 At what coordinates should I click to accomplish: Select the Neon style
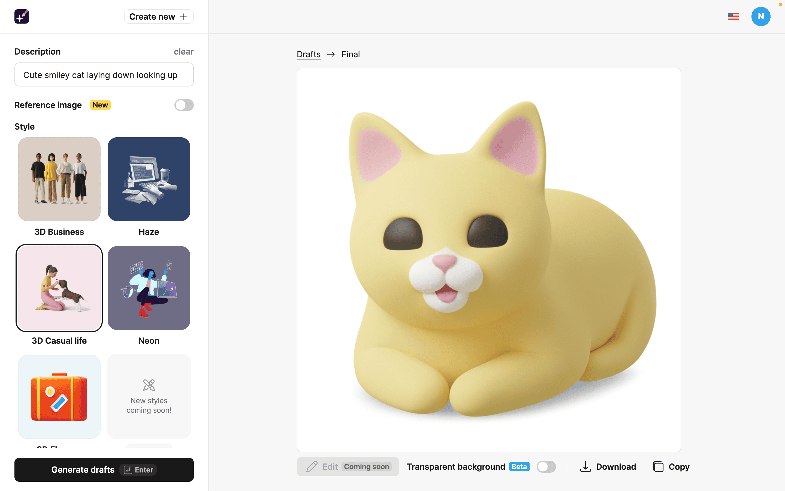[x=149, y=288]
